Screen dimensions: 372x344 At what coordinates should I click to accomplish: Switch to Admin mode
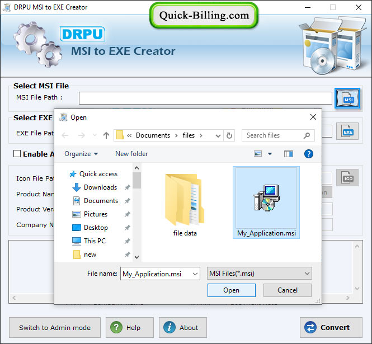[55, 327]
